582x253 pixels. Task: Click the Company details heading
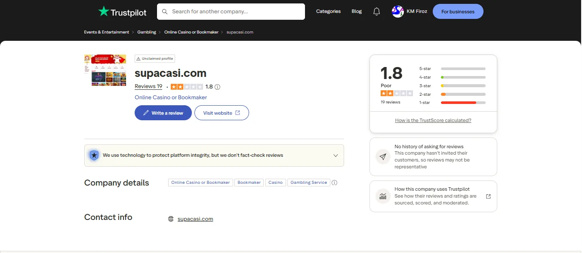(x=117, y=183)
